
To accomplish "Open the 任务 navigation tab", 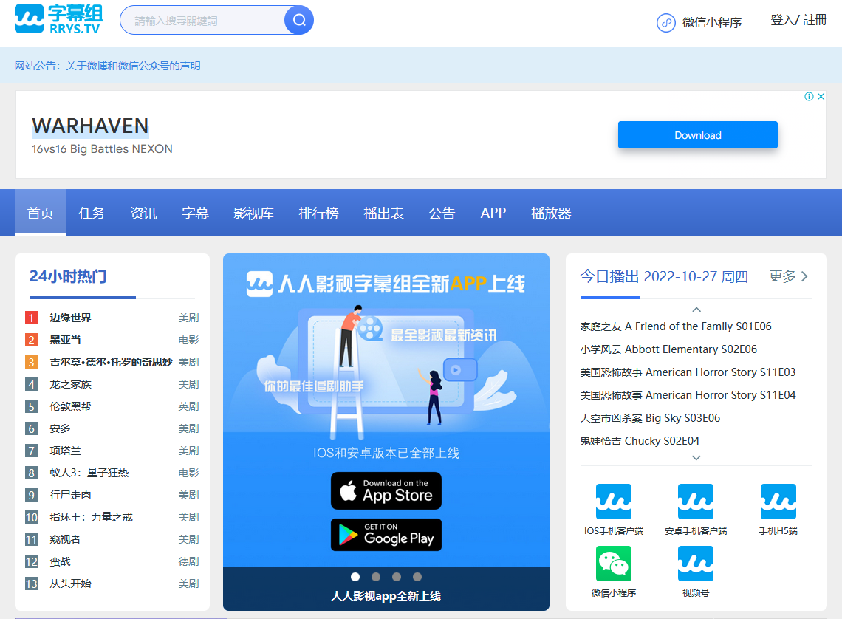I will (x=92, y=213).
